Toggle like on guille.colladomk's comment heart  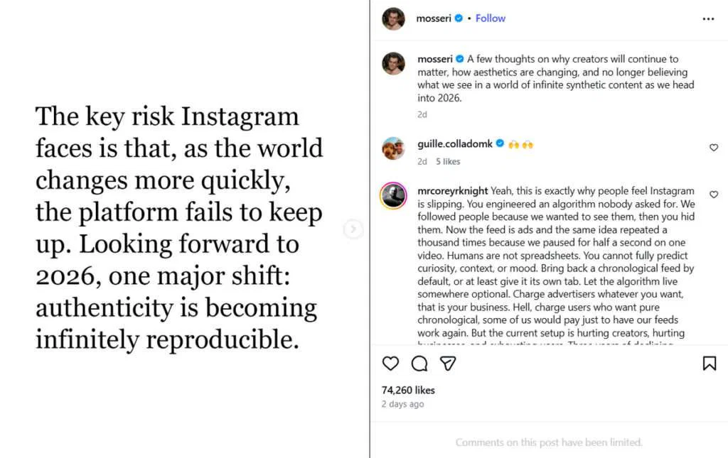click(714, 147)
